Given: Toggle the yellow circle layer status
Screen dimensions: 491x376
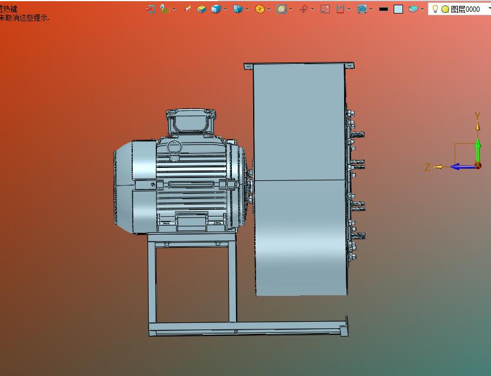Looking at the screenshot, I should pyautogui.click(x=445, y=9).
